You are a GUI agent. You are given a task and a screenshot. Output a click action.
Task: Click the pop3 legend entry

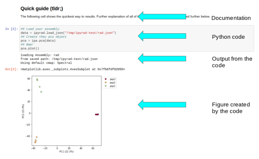pos(110,79)
